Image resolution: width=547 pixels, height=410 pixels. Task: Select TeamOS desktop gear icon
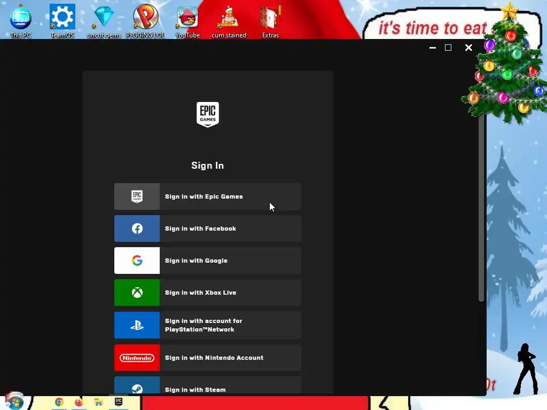[62, 21]
